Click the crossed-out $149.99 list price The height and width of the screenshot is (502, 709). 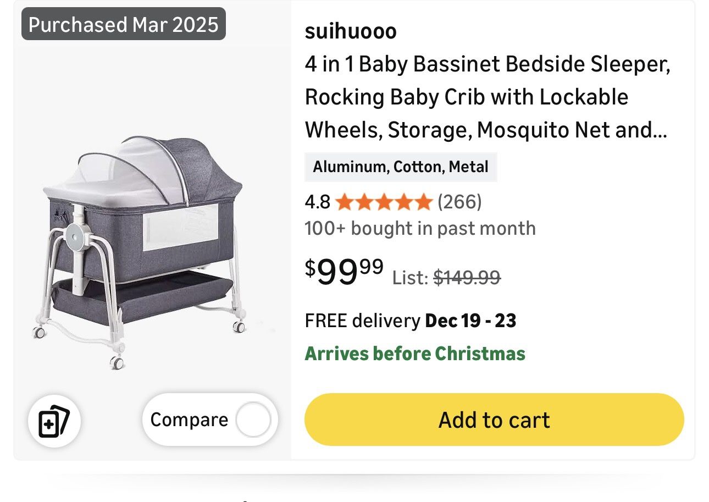tap(467, 278)
